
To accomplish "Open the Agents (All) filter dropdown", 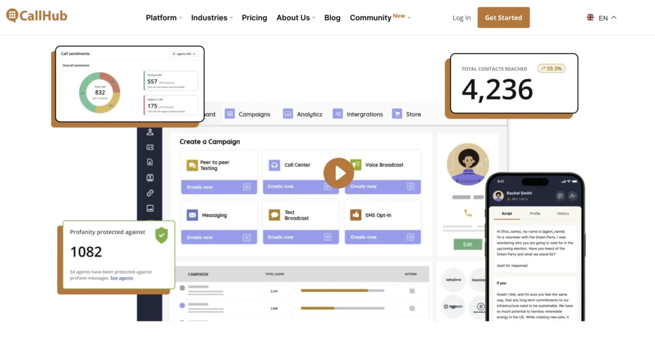I will point(184,54).
